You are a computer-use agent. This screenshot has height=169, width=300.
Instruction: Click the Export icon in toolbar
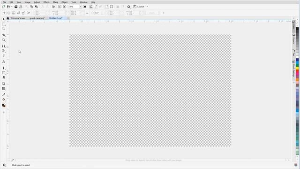coord(65,7)
